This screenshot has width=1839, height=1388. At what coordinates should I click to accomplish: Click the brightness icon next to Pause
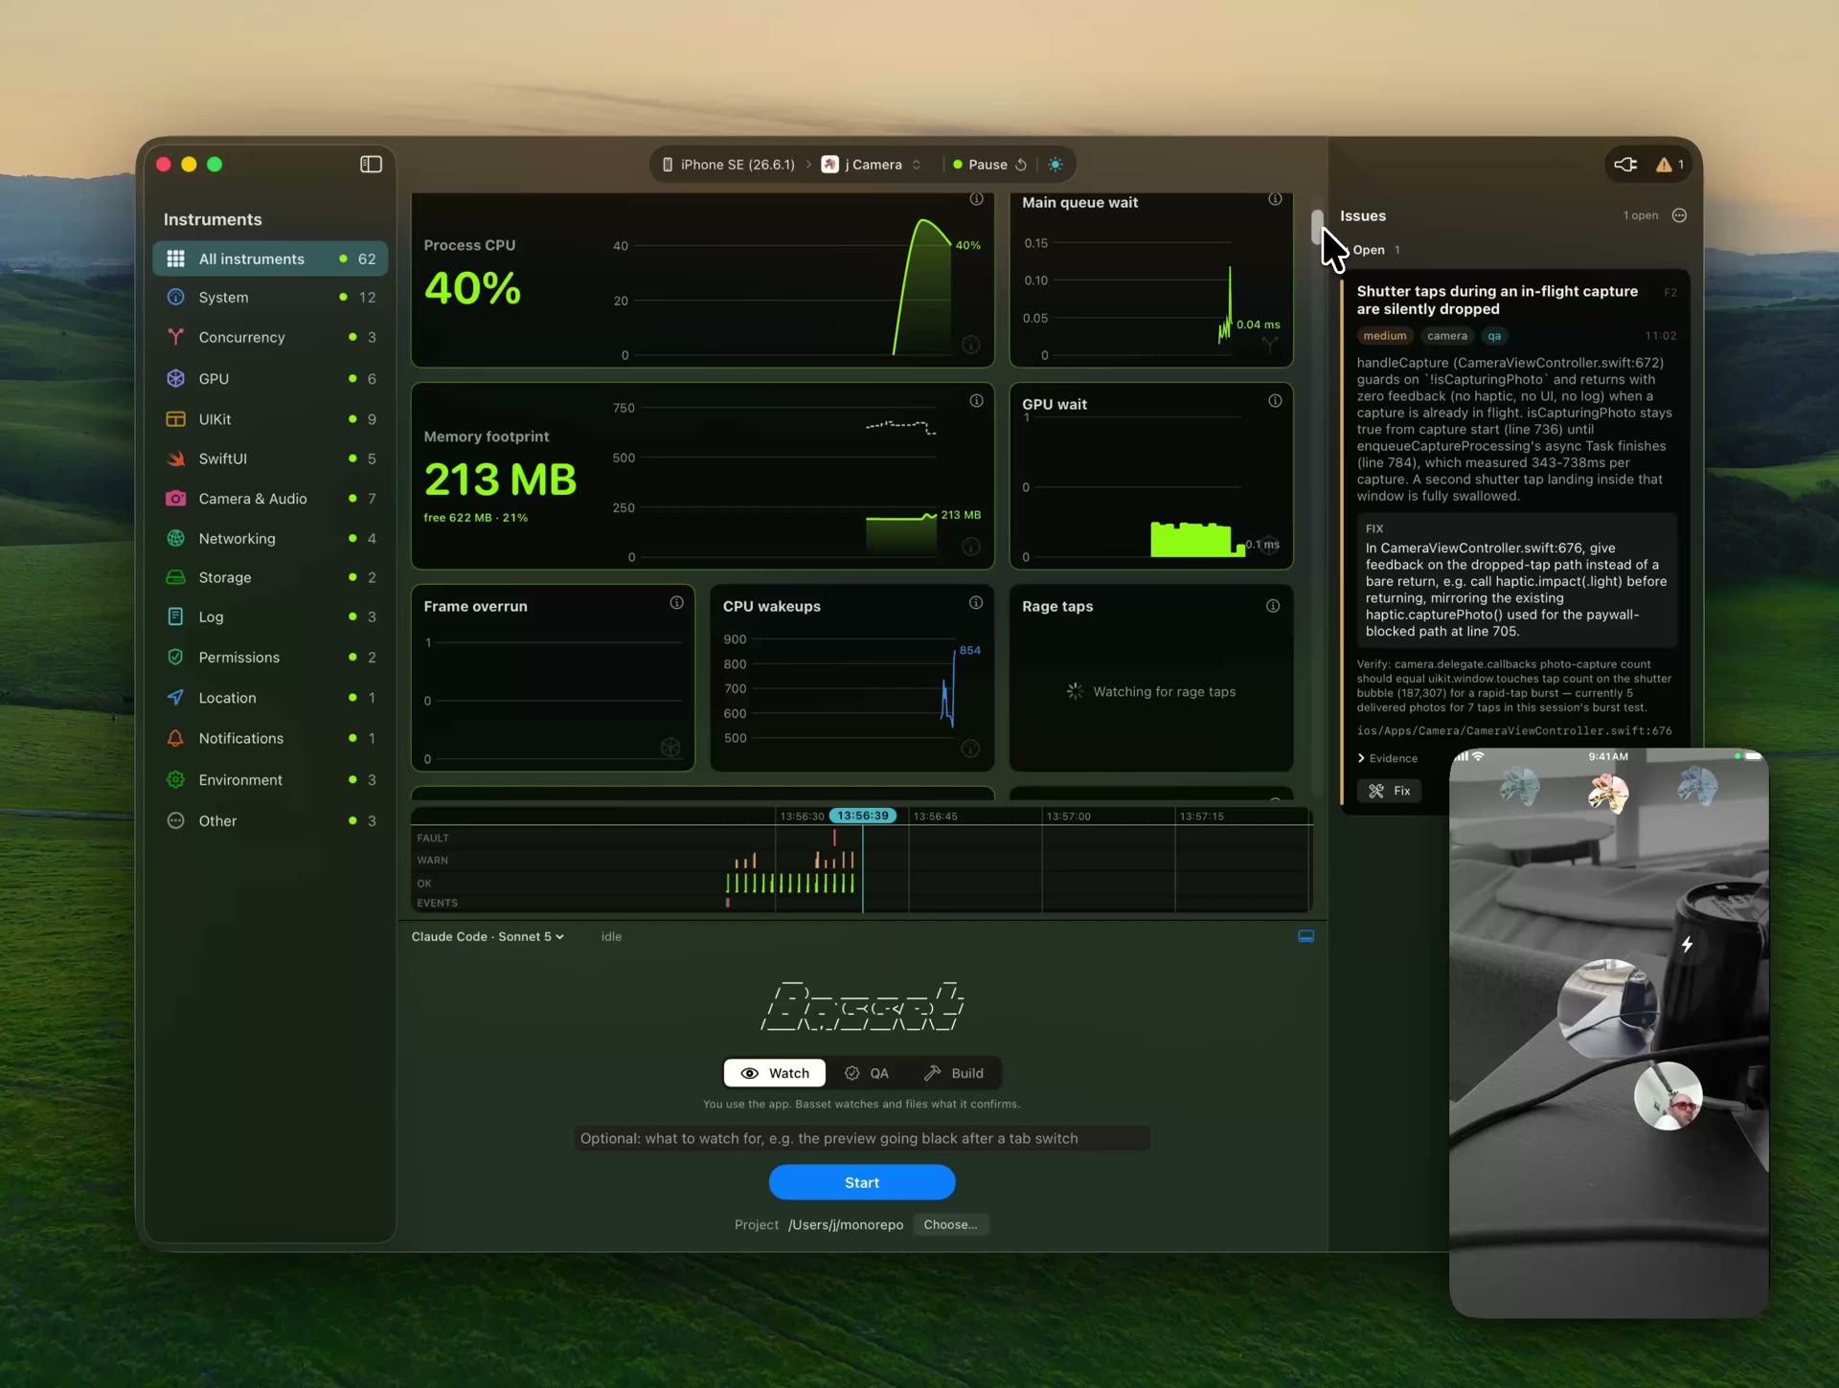[x=1055, y=165]
